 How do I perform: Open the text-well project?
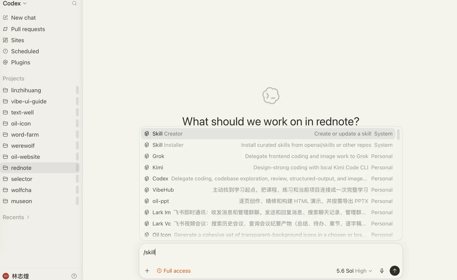pyautogui.click(x=40, y=112)
